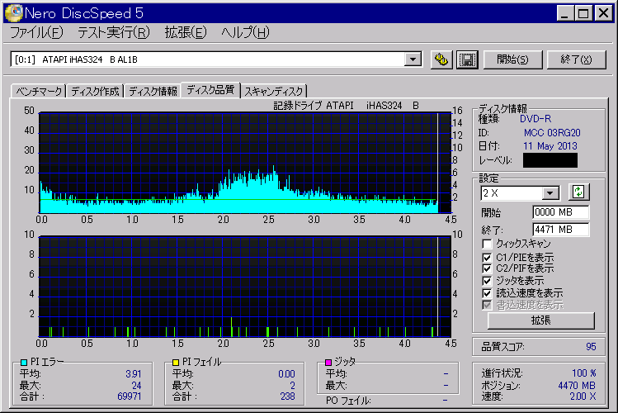Viewport: 618px width, 413px height.
Task: Click the DVD-R disc type text
Action: (x=535, y=119)
